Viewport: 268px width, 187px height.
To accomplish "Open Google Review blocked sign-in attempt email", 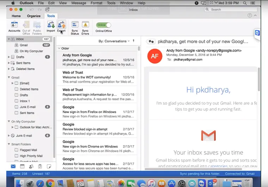I will 97,129.
